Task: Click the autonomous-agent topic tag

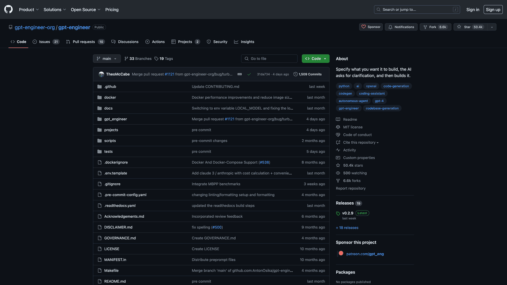Action: point(353,101)
